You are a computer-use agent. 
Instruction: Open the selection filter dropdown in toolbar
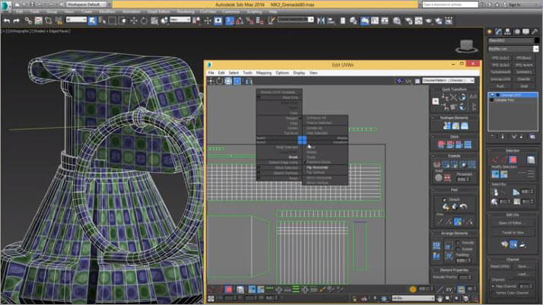pos(76,20)
